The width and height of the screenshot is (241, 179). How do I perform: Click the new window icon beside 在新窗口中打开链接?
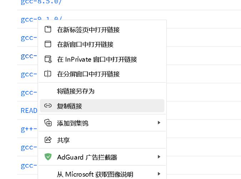tap(48, 44)
